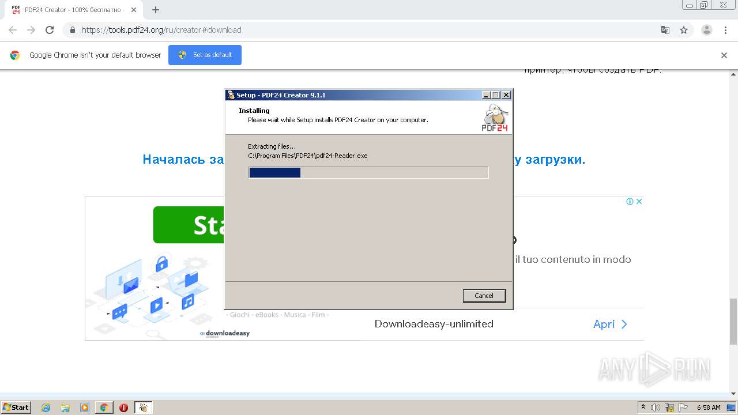The width and height of the screenshot is (738, 415).
Task: Open the network tray icon
Action: pos(669,408)
